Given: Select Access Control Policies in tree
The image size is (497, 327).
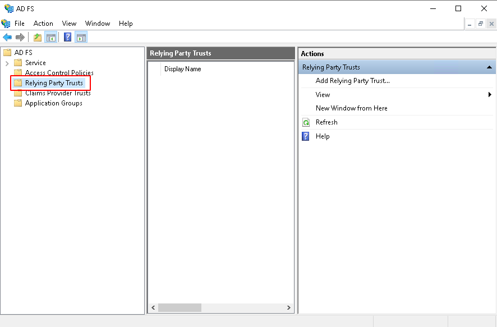Looking at the screenshot, I should coord(59,73).
